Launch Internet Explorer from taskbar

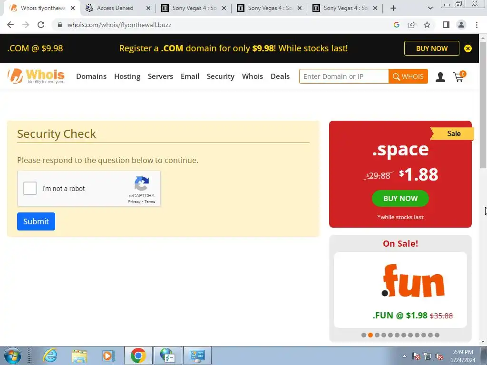[50, 355]
